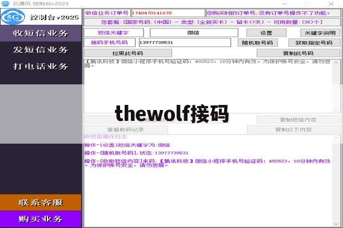Click the 收短信操作日志 heading
343x228 pixels.
click(106, 137)
